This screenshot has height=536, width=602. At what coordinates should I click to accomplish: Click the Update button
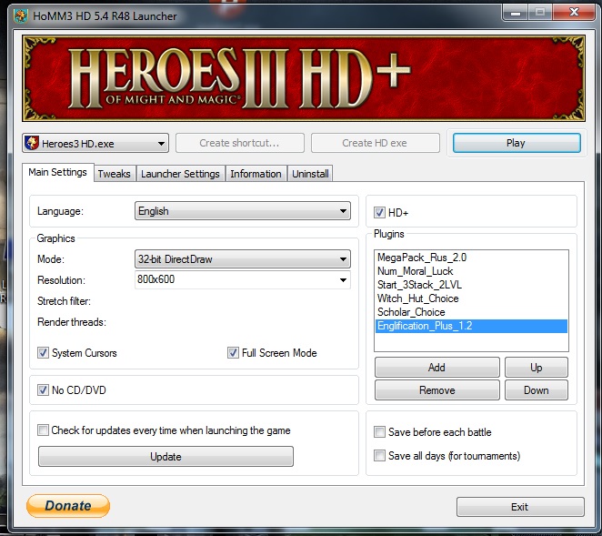click(x=166, y=457)
